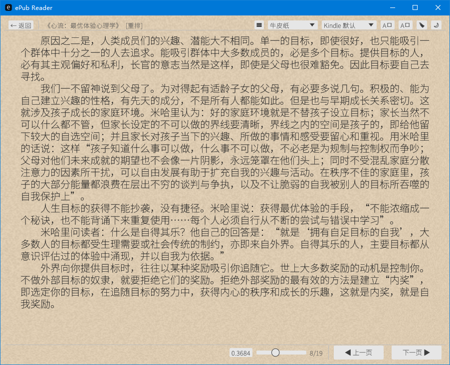Click the second A□ font size button
Image resolution: width=450 pixels, height=365 pixels.
[405, 25]
